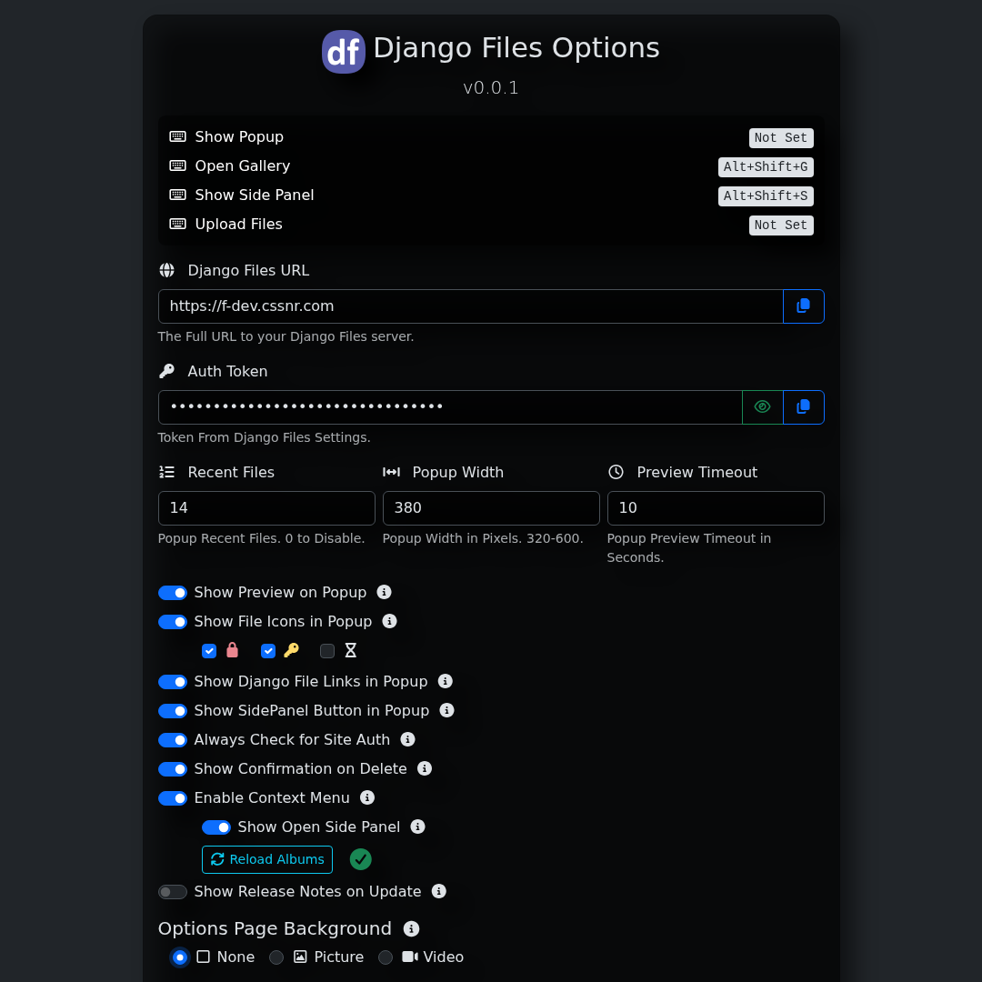Screen dimensions: 982x982
Task: Click info icon next to Show Release Notes on Update
Action: click(x=439, y=891)
